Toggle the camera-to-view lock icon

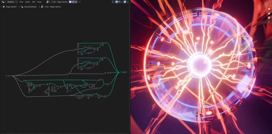(269, 22)
